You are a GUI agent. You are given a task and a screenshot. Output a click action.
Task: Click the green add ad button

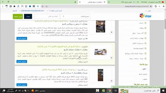(x=18, y=17)
